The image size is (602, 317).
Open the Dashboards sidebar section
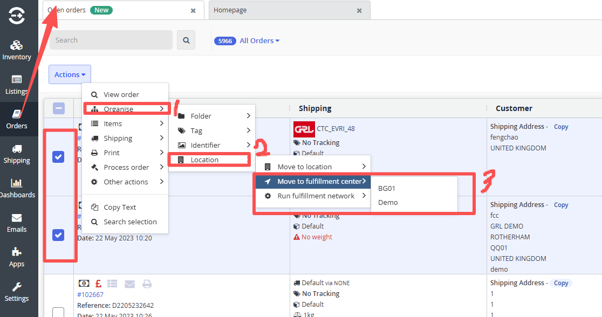pos(17,188)
